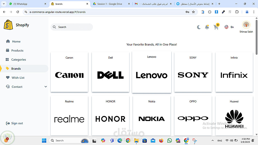This screenshot has width=258, height=145.
Task: Click the Shopify logo icon
Action: pyautogui.click(x=8, y=25)
